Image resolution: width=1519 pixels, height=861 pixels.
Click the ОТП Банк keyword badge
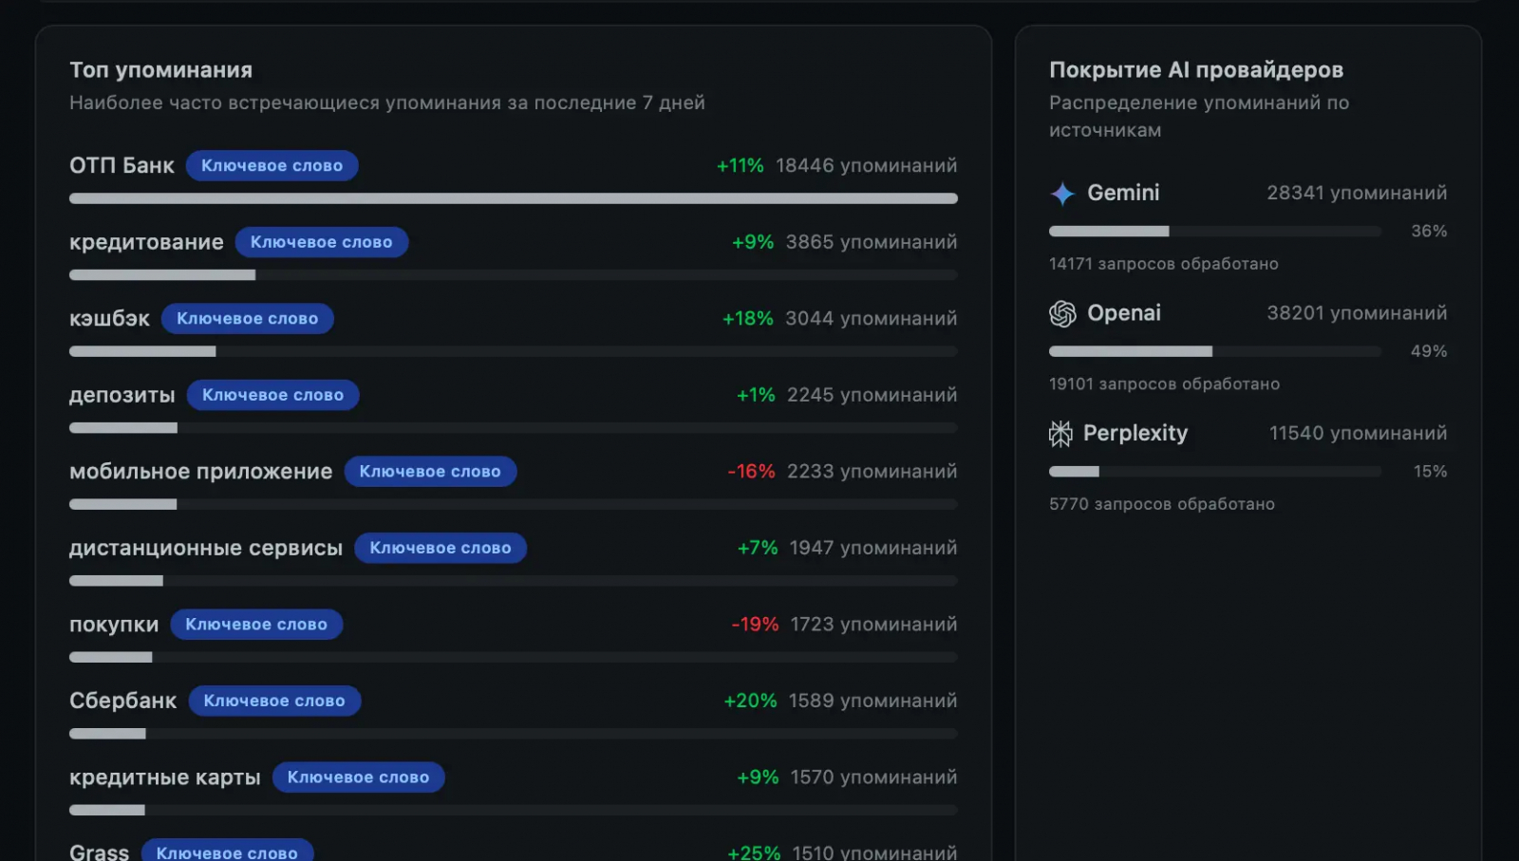click(x=272, y=166)
